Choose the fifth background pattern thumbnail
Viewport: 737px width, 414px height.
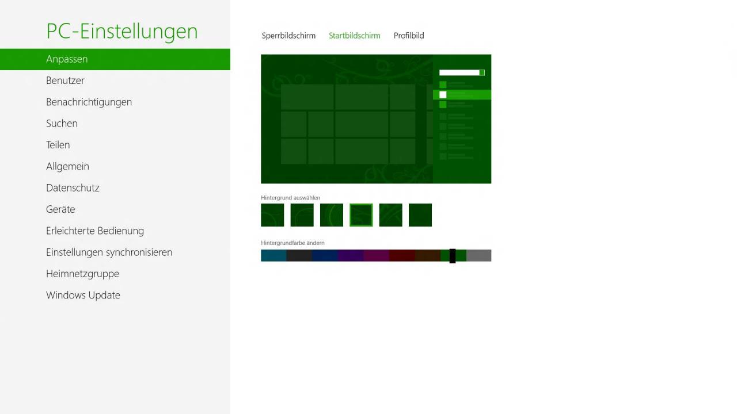(x=390, y=215)
